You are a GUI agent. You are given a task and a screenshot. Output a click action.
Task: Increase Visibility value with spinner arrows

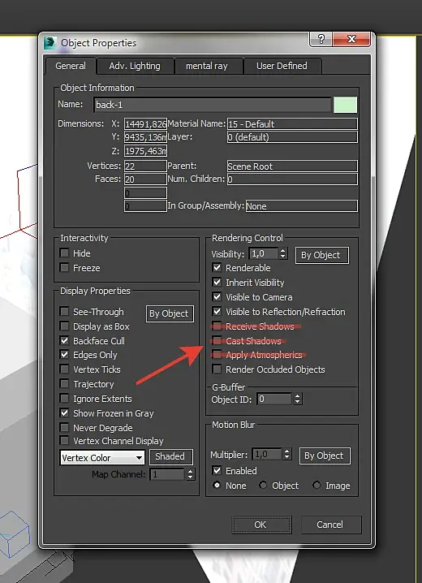click(283, 251)
